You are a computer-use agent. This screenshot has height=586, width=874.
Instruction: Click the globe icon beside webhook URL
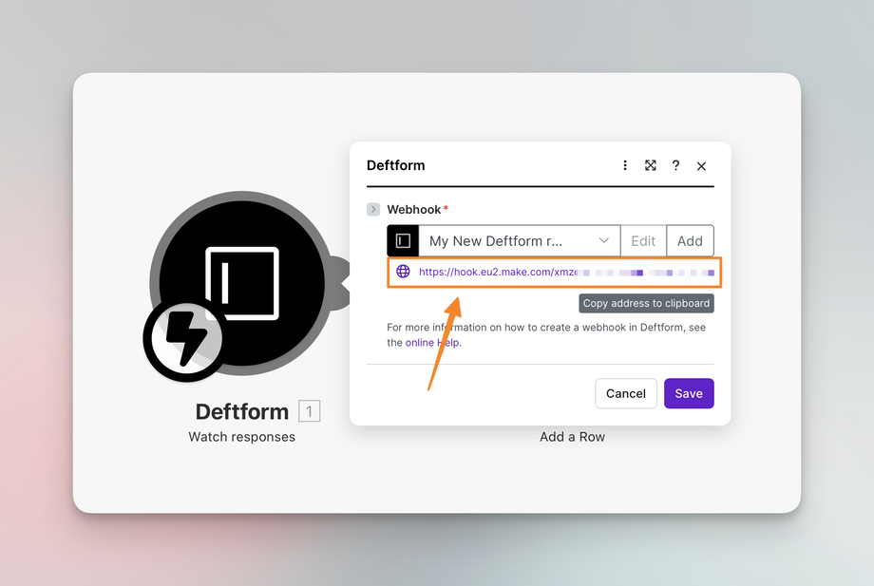point(403,272)
